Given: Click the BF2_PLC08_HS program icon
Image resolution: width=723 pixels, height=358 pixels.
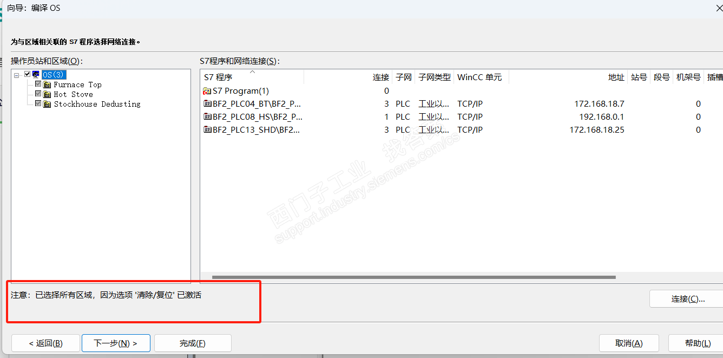Looking at the screenshot, I should 207,116.
